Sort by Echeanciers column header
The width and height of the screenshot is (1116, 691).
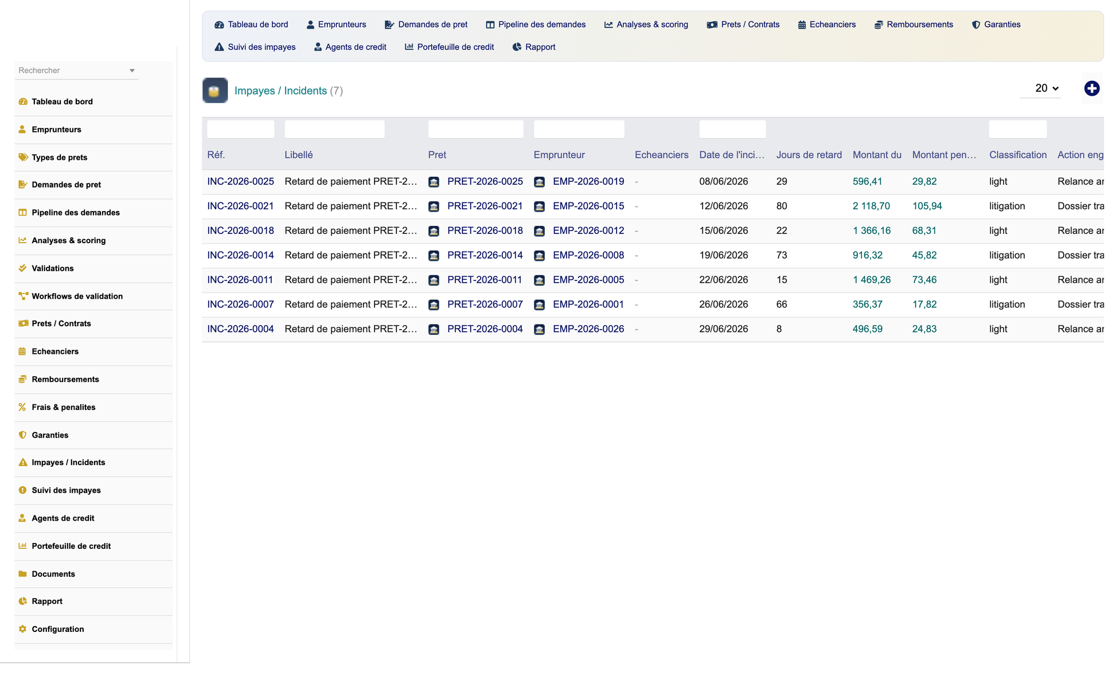[661, 155]
